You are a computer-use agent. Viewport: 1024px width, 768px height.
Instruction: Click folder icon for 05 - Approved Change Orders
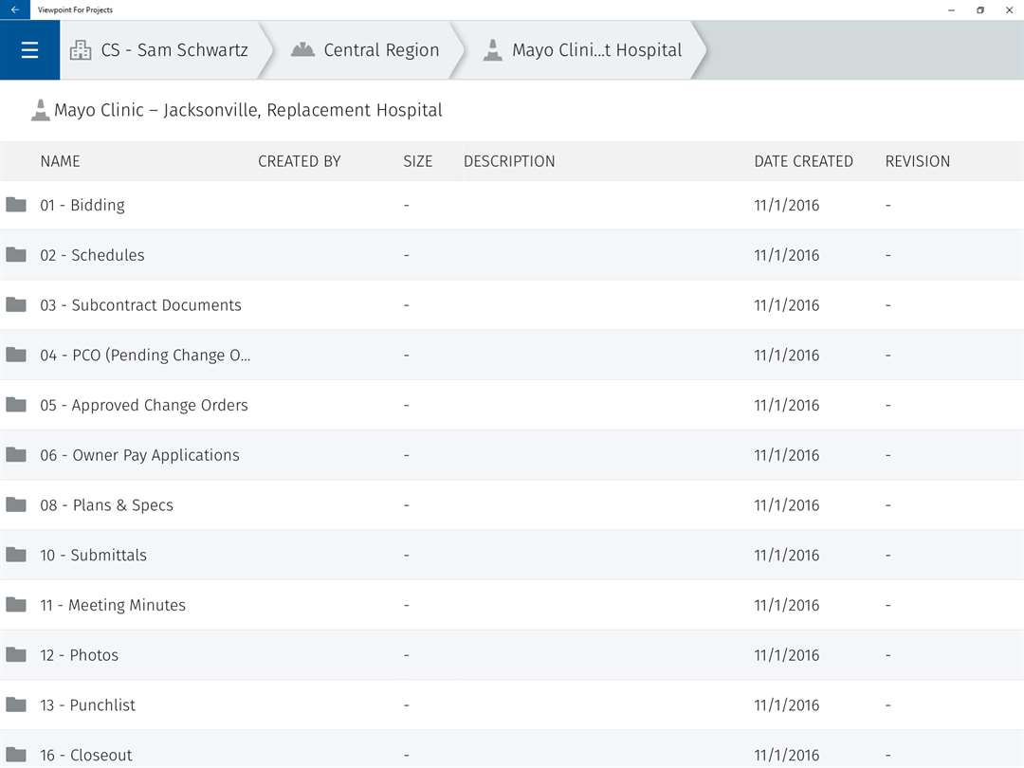click(x=16, y=405)
